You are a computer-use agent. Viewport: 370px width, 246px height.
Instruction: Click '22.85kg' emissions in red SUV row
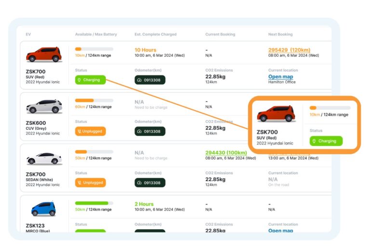pyautogui.click(x=215, y=76)
